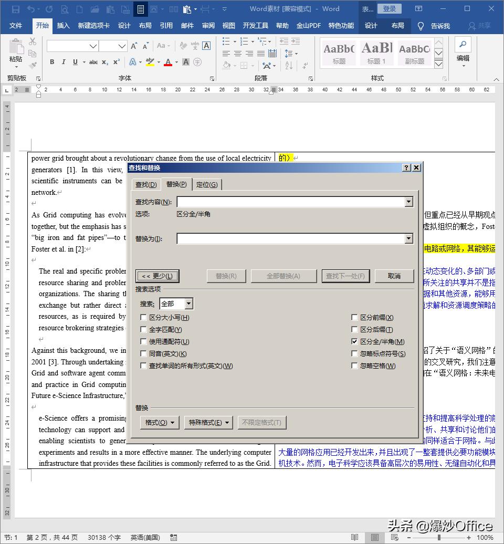The width and height of the screenshot is (504, 544).
Task: Enable the 区分大小写 checkbox
Action: pyautogui.click(x=143, y=317)
